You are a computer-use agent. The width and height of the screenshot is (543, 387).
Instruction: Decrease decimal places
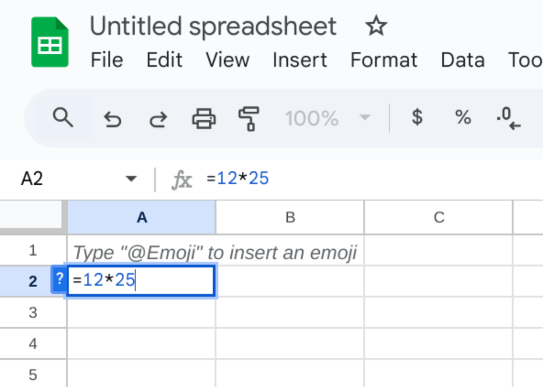(x=506, y=118)
